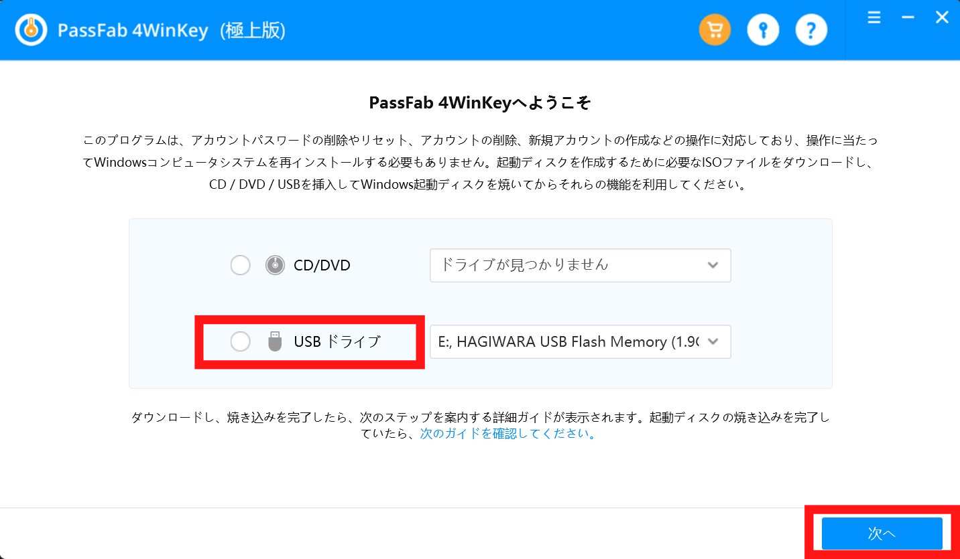Open the question mark help icon
This screenshot has width=960, height=559.
coord(811,29)
